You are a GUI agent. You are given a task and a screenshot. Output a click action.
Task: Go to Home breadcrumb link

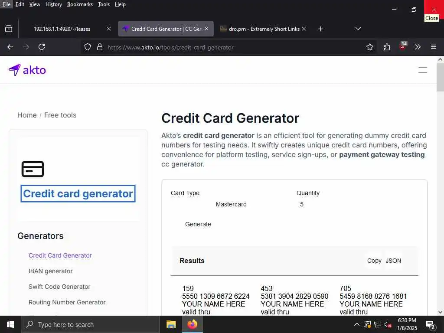pyautogui.click(x=27, y=115)
